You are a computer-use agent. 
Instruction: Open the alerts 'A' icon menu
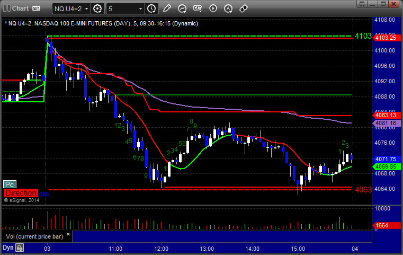(228, 8)
